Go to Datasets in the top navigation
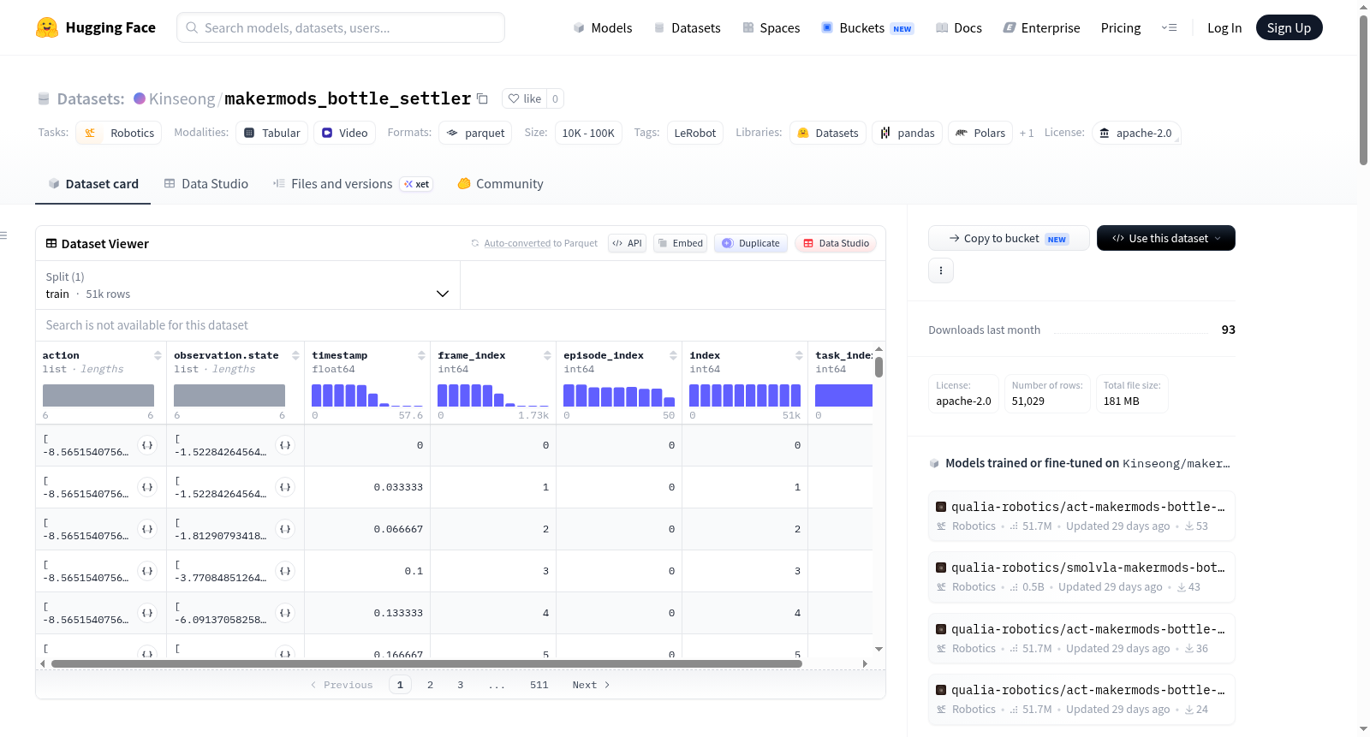The image size is (1370, 737). [688, 27]
